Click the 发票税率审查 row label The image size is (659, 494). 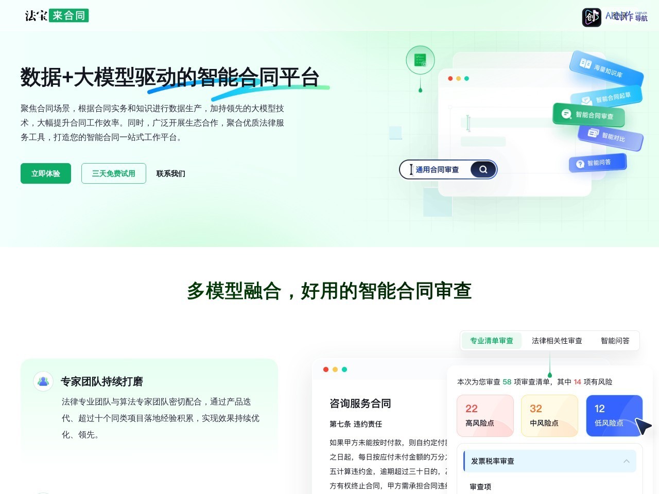click(493, 461)
